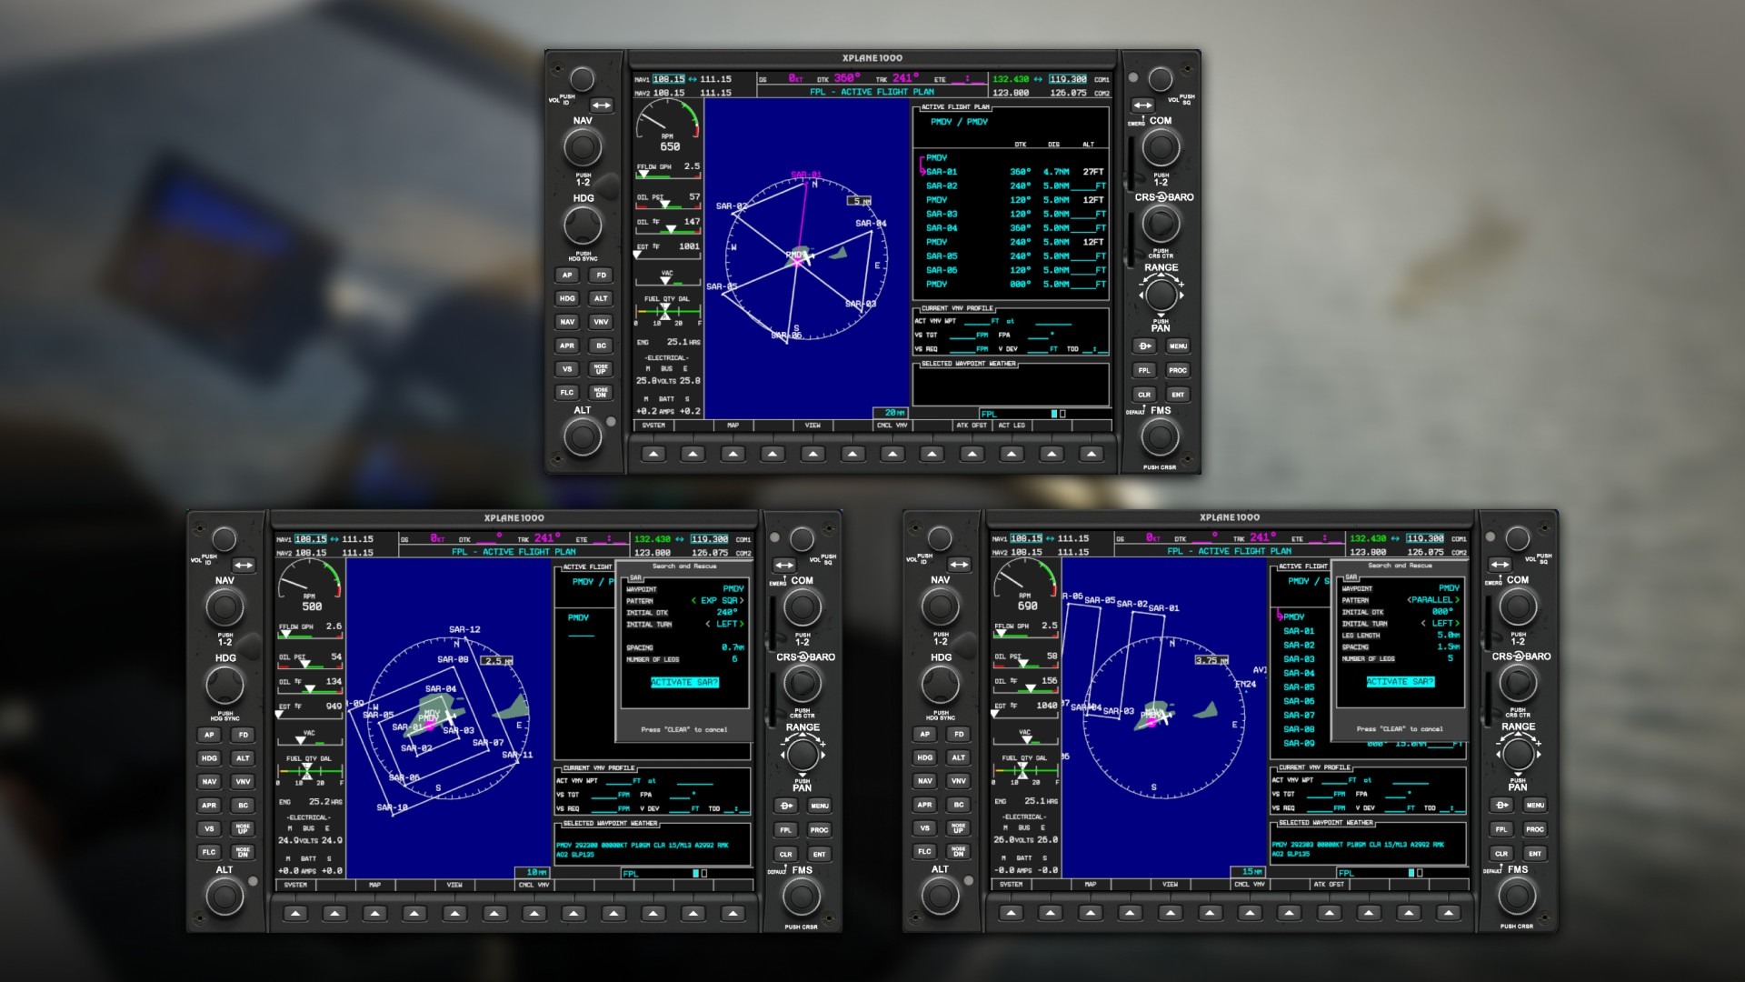Click the HDG knob on bottom-left unit
1745x982 pixels.
(x=224, y=685)
